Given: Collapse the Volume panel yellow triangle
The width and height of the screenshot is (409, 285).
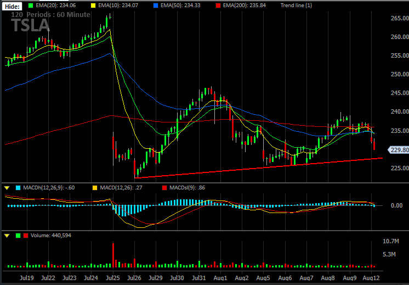Looking at the screenshot, I should [x=7, y=236].
